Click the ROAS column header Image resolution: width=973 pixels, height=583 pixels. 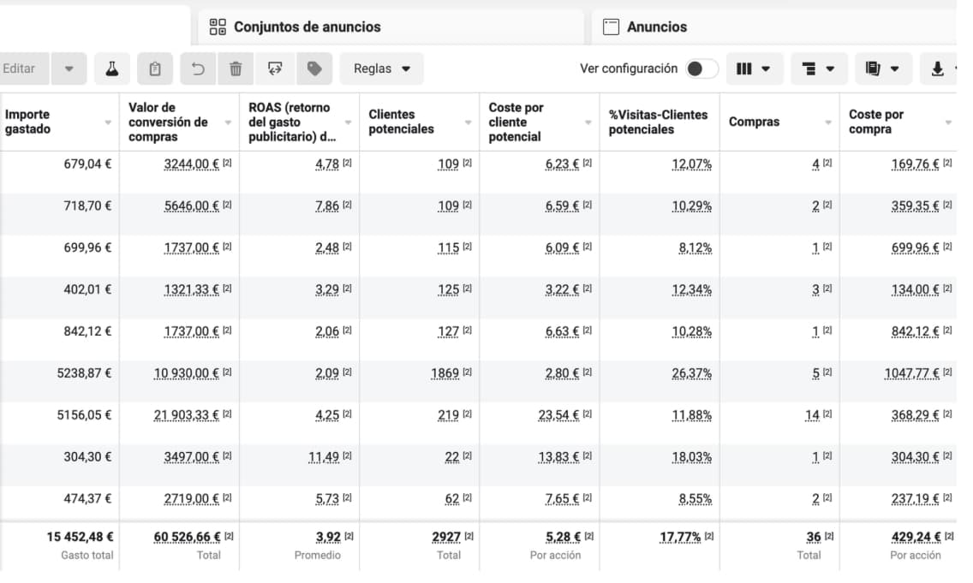click(291, 122)
